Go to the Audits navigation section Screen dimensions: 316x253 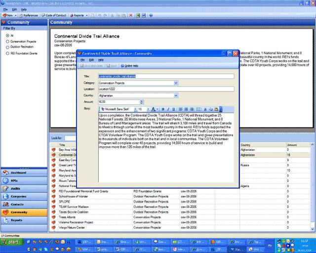[x=24, y=188]
